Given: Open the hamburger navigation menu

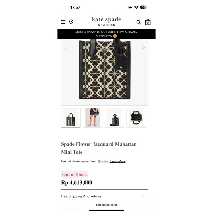Looking at the screenshot, I should tap(63, 22).
